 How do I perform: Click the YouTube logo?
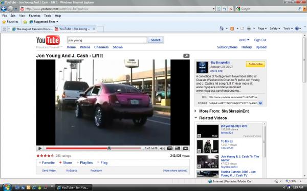[48, 40]
